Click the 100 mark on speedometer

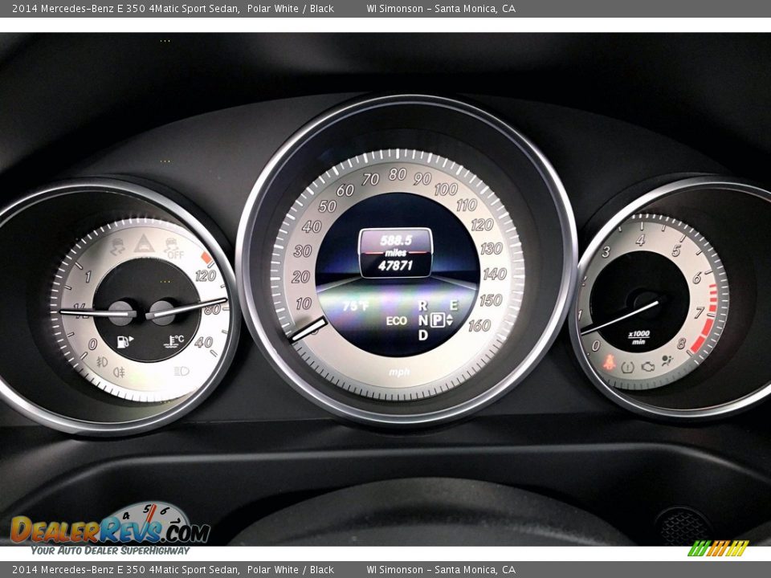pos(446,189)
